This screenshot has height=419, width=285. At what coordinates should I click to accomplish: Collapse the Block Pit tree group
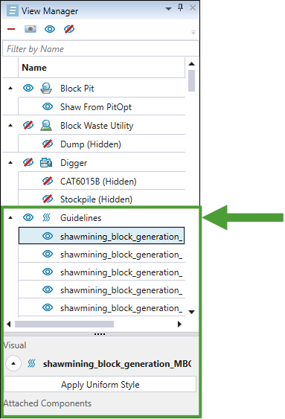coord(10,88)
